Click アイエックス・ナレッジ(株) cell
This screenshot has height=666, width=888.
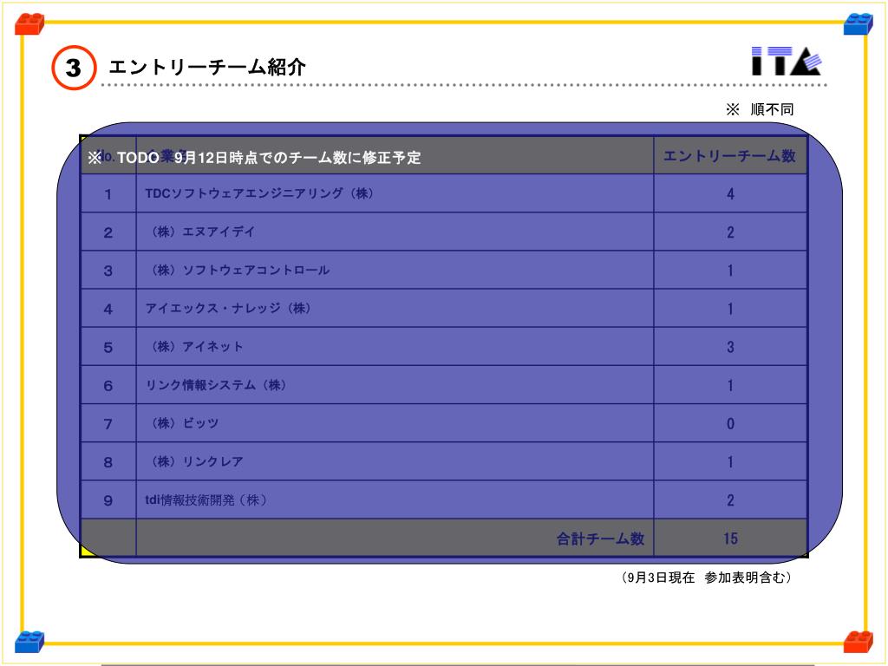[395, 308]
